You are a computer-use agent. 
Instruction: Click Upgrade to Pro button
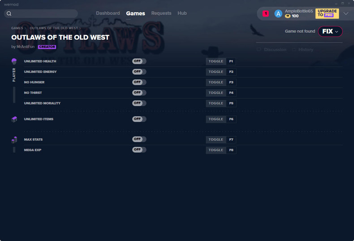click(327, 13)
